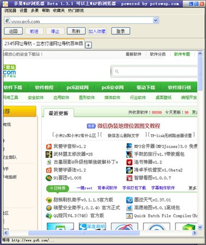Click the 甜椒刷机助手 icon
This screenshot has height=245, width=206.
click(49, 200)
